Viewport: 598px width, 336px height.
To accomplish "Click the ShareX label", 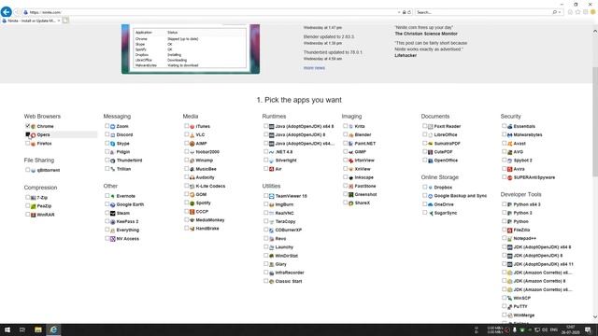I will tap(363, 203).
